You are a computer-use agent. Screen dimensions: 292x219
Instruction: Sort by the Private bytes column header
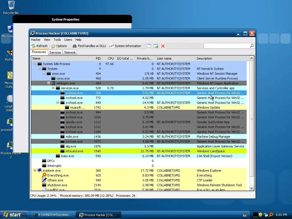point(145,58)
